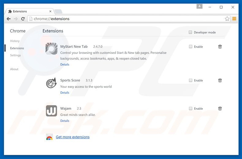Click the browser forward arrow
242x159 pixels.
(16, 19)
